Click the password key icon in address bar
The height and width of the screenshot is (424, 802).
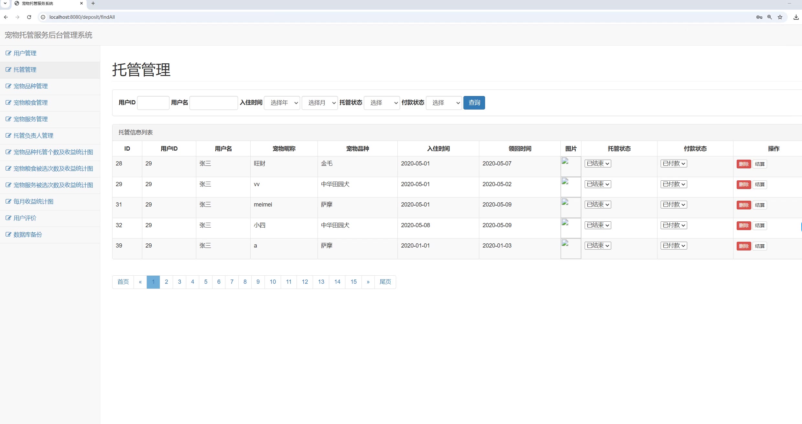[x=759, y=17]
